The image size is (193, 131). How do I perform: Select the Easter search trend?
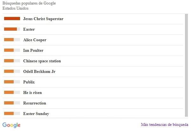point(29,29)
